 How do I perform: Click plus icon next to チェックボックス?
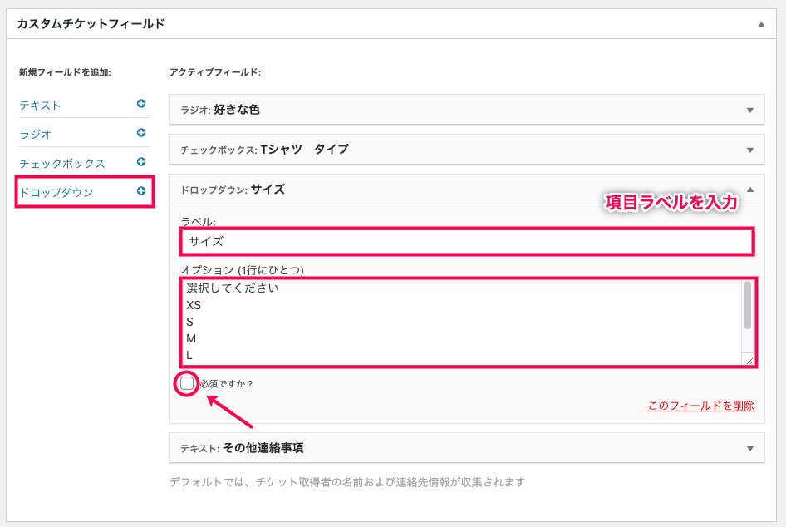tap(141, 162)
